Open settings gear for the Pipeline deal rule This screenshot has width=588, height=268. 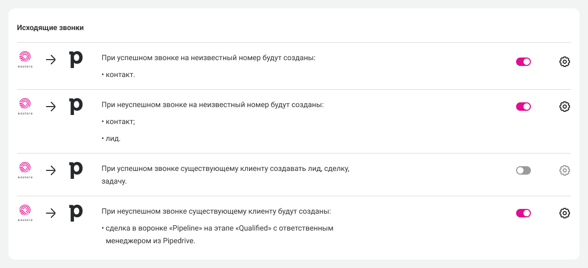[564, 213]
